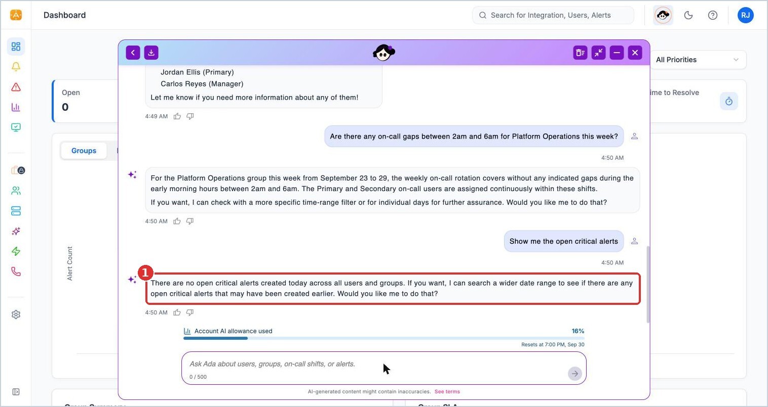
Task: Open the green lightning bolt sidebar icon
Action: 16,251
